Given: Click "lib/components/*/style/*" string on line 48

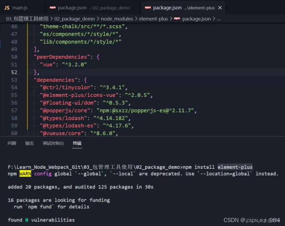Looking at the screenshot, I should [81, 42].
